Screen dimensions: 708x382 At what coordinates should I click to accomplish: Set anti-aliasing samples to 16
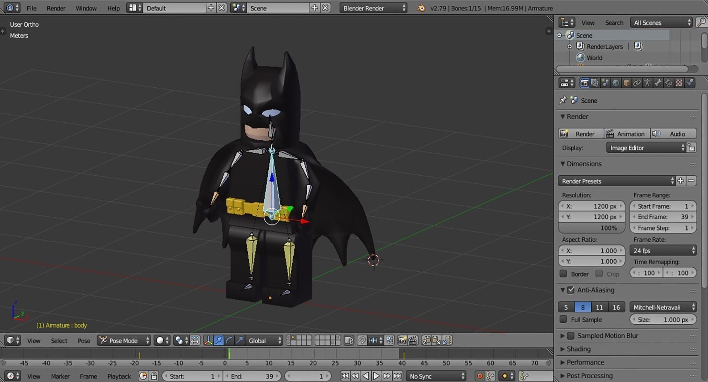pyautogui.click(x=616, y=307)
